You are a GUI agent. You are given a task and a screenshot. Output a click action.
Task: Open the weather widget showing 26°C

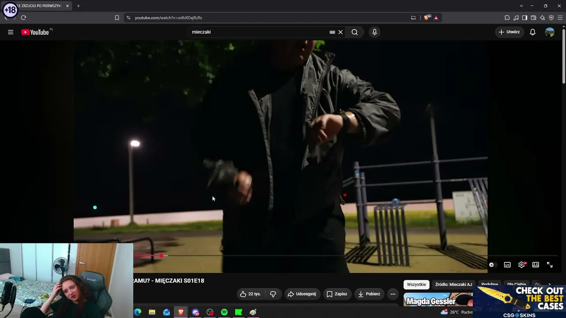pyautogui.click(x=456, y=312)
